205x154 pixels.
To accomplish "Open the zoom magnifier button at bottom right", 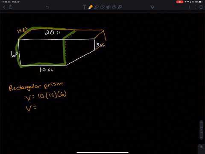I will 202,147.
